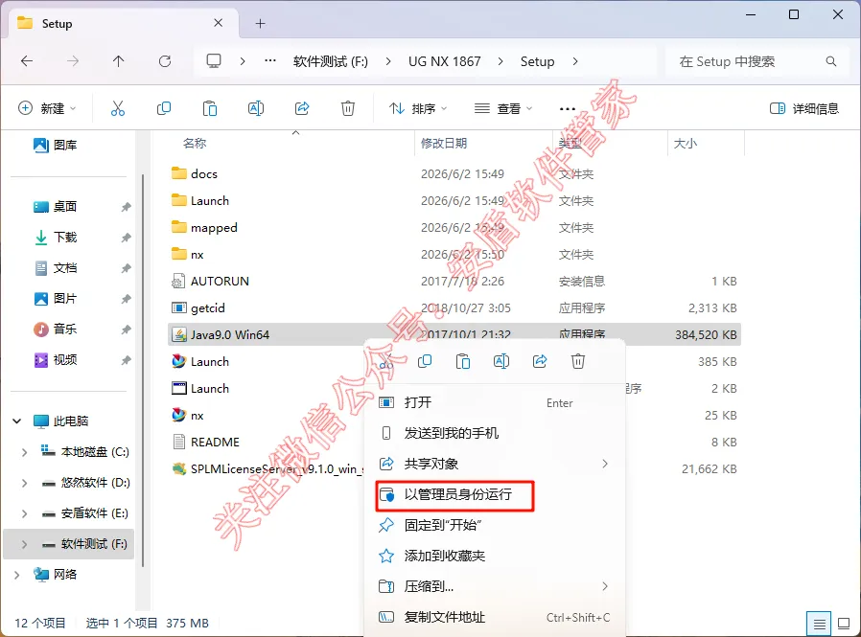861x637 pixels.
Task: Expand Local Disk (C:) tree node
Action: [24, 452]
